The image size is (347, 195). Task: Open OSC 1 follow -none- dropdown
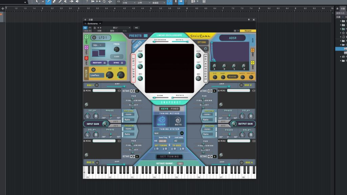coord(128,114)
